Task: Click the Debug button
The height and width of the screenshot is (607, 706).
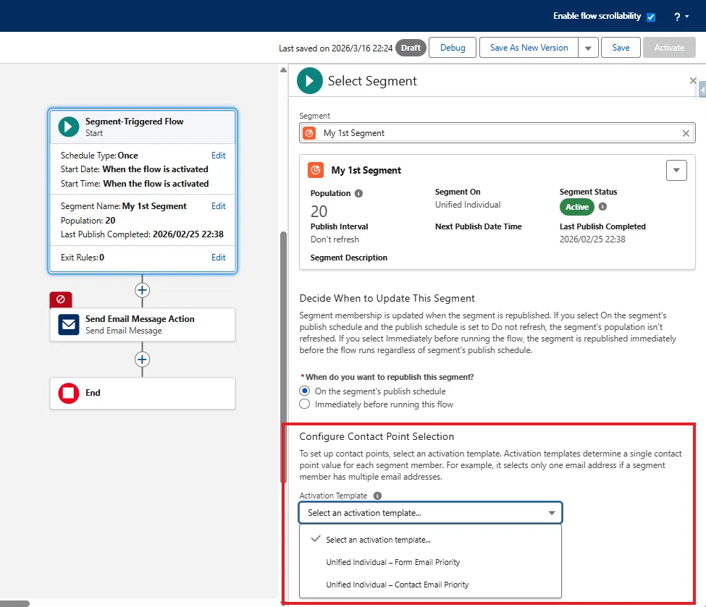Action: (x=453, y=48)
